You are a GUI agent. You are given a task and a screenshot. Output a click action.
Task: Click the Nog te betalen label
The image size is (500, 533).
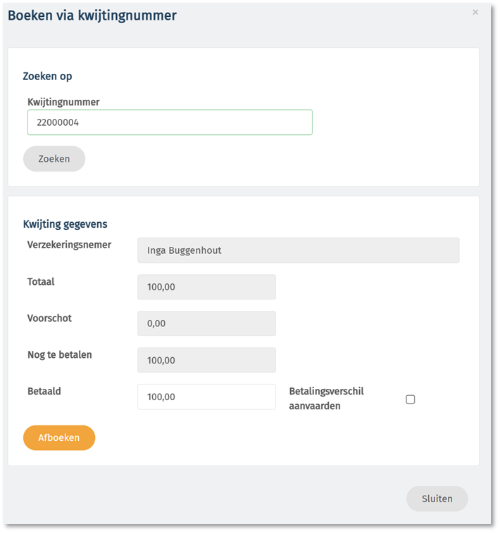(x=60, y=354)
